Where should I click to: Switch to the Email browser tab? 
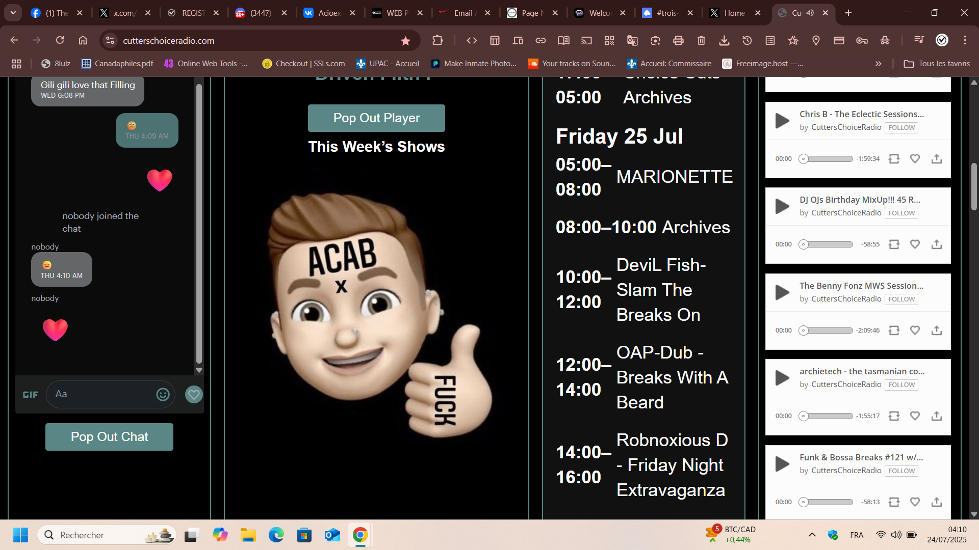(462, 13)
